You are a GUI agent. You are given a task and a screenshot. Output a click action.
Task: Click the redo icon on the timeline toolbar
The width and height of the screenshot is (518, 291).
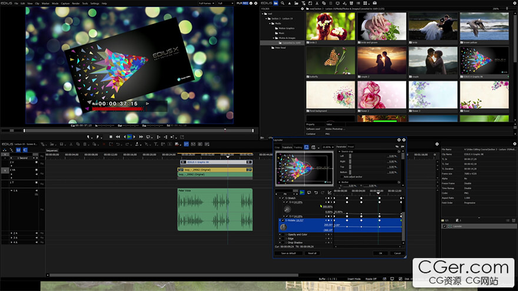[x=127, y=144]
